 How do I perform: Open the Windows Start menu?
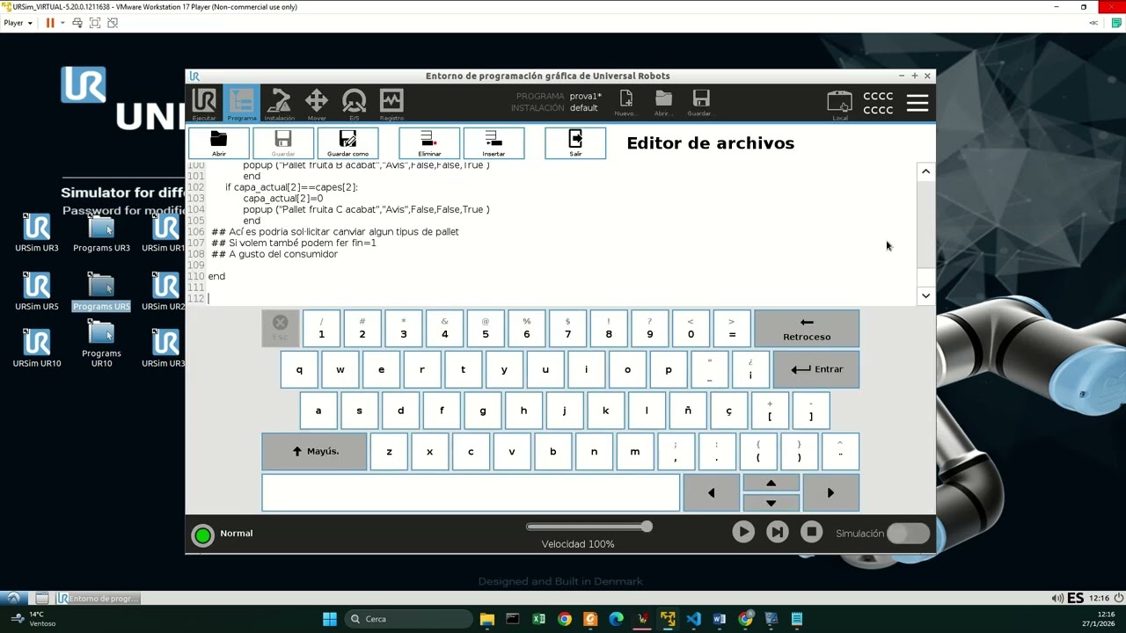329,619
